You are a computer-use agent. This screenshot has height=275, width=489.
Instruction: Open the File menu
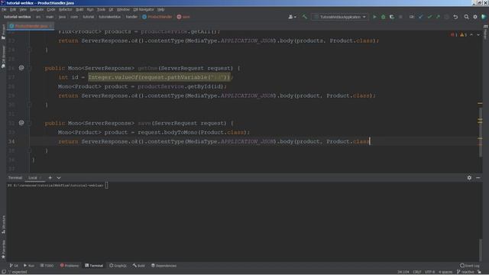click(4, 10)
